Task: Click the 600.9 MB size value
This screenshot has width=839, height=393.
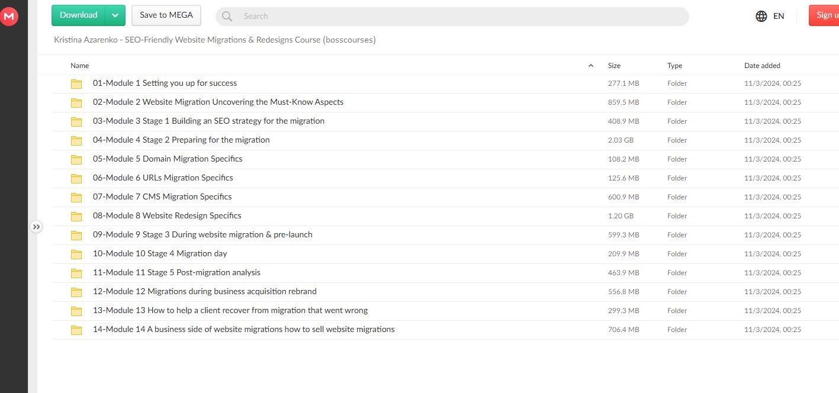Action: (623, 197)
